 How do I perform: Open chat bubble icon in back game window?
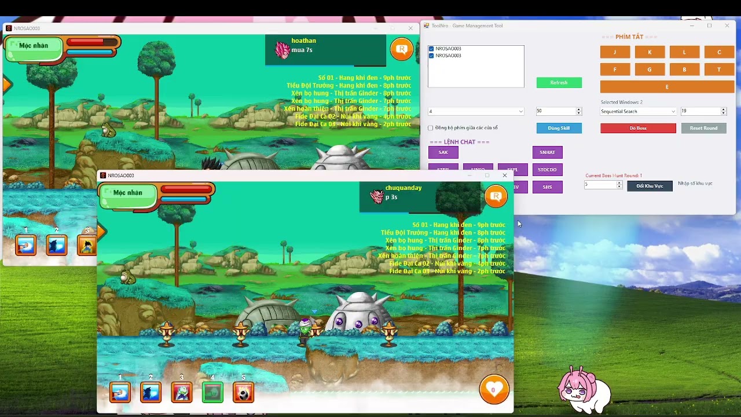(402, 49)
